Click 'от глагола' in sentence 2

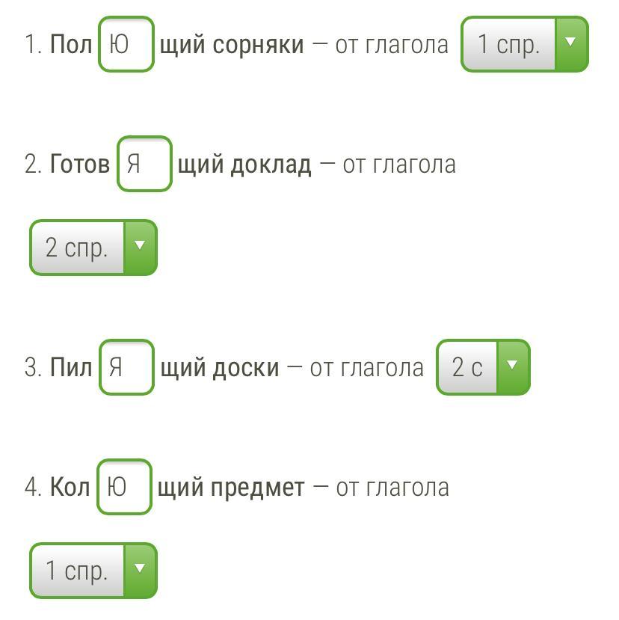(x=399, y=165)
